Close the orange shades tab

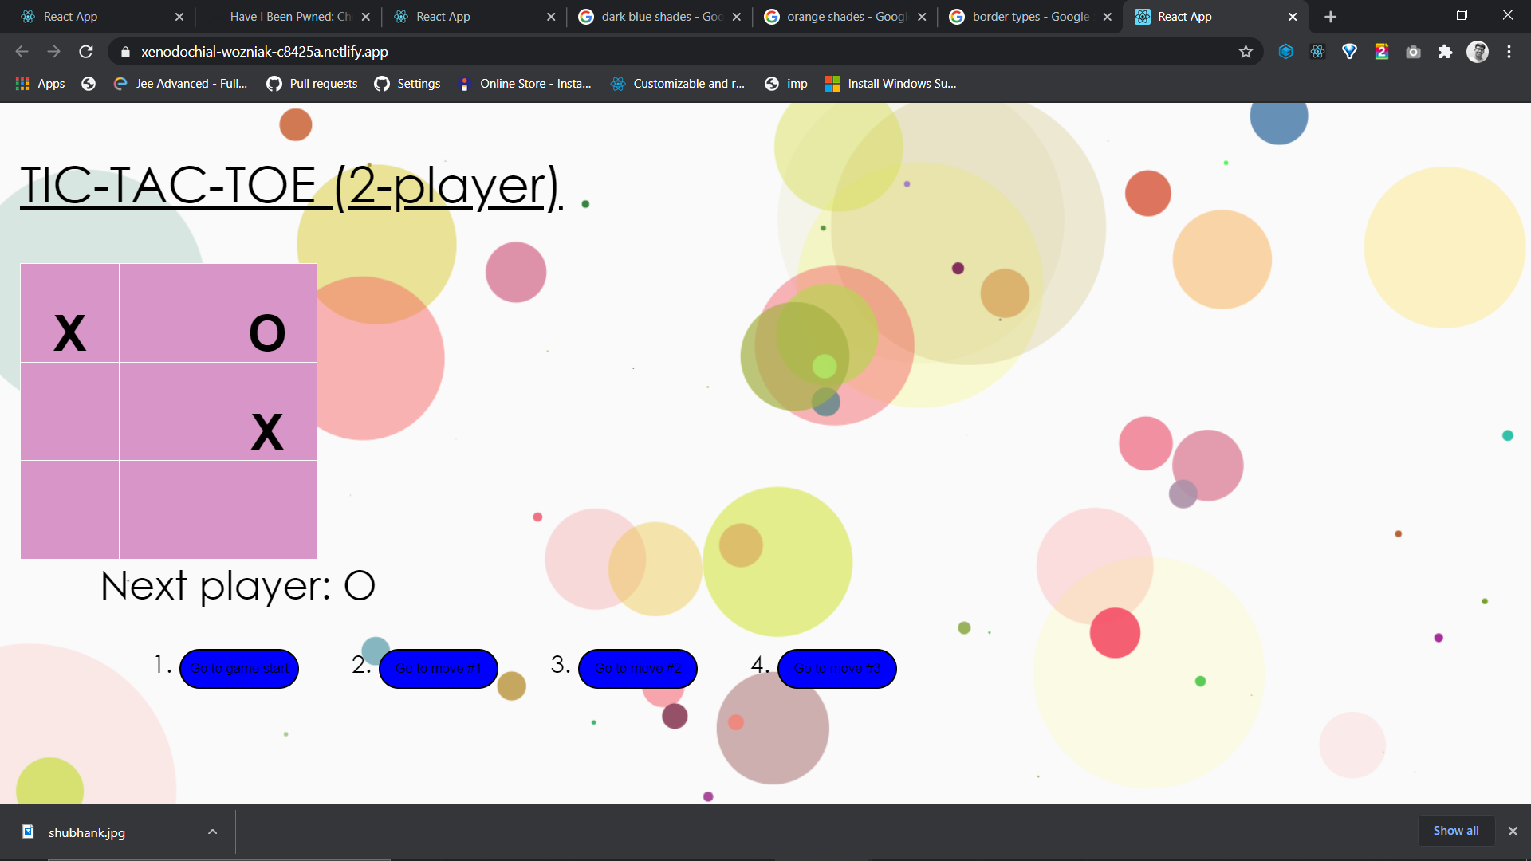click(922, 17)
